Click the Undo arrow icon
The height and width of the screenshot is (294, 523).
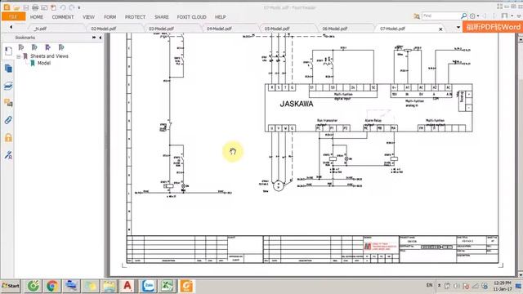tap(63, 7)
